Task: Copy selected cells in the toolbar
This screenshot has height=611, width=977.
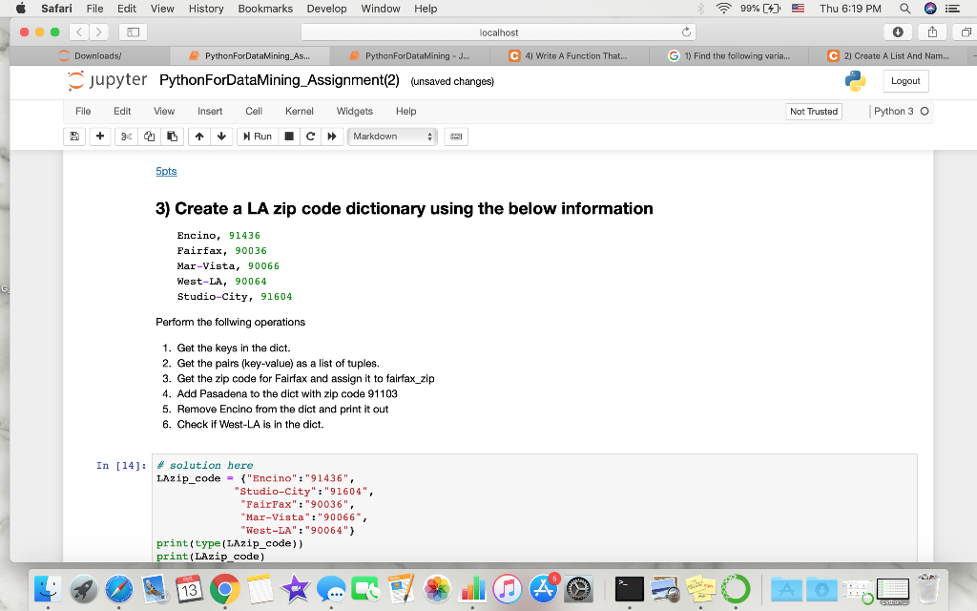Action: coord(148,137)
